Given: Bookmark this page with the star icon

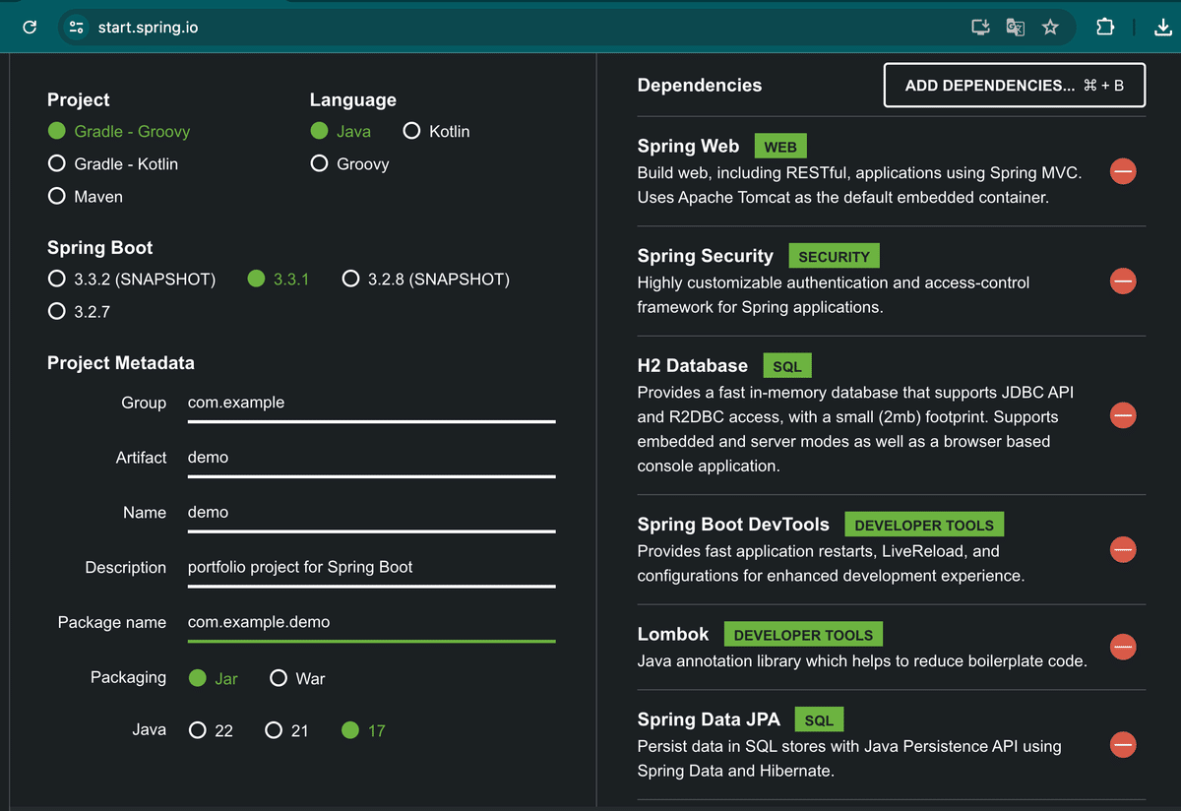Looking at the screenshot, I should 1050,28.
